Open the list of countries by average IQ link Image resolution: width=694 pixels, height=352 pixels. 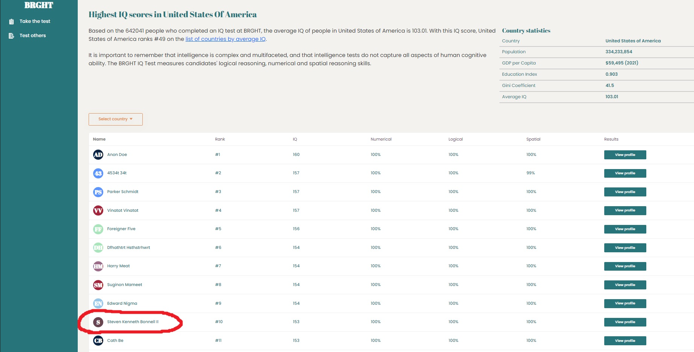[226, 39]
